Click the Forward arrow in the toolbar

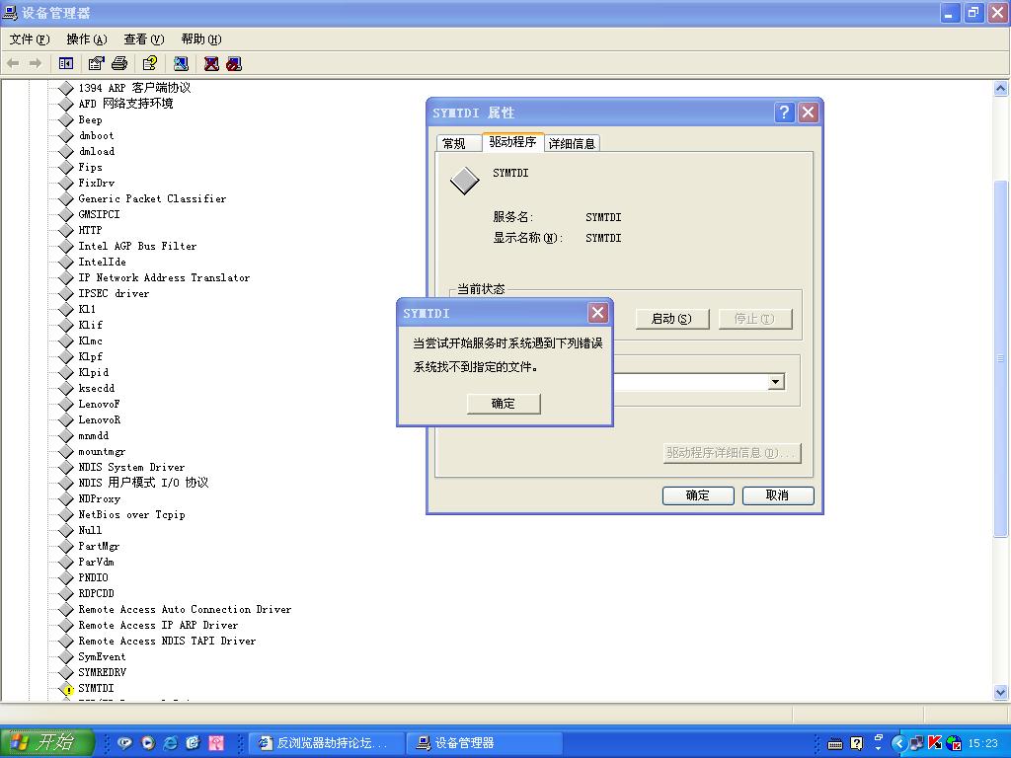tap(36, 63)
